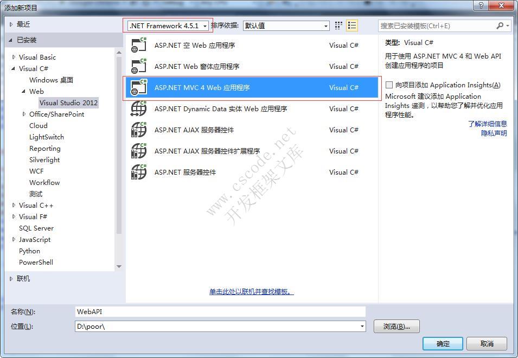Image resolution: width=518 pixels, height=358 pixels.
Task: Select ASP.NET AJAX 服务器控件扩展程序 text
Action: click(207, 151)
